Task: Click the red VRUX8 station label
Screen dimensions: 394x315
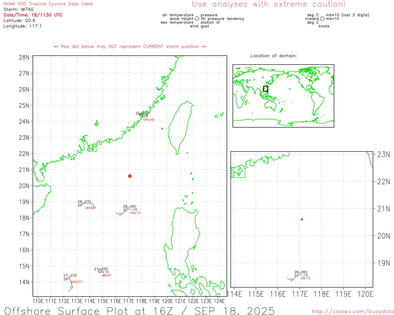Action: (149, 120)
